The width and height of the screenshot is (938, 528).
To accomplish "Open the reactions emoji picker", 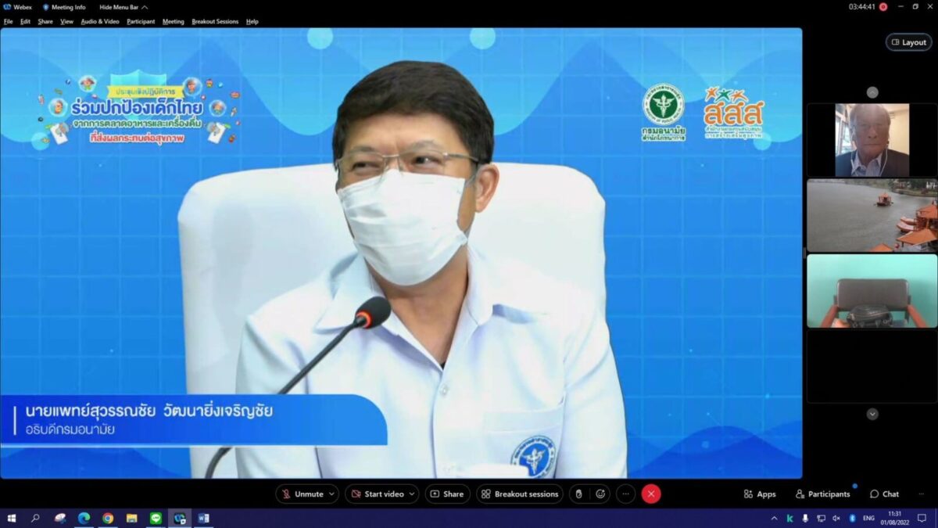I will (600, 494).
